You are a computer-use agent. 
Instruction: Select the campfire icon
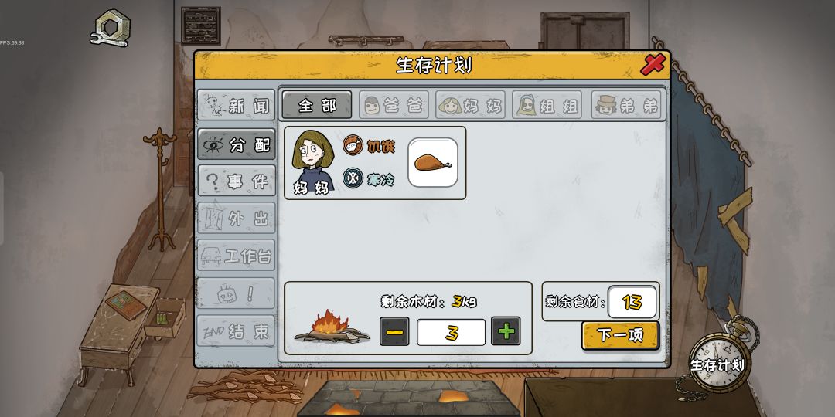[332, 327]
